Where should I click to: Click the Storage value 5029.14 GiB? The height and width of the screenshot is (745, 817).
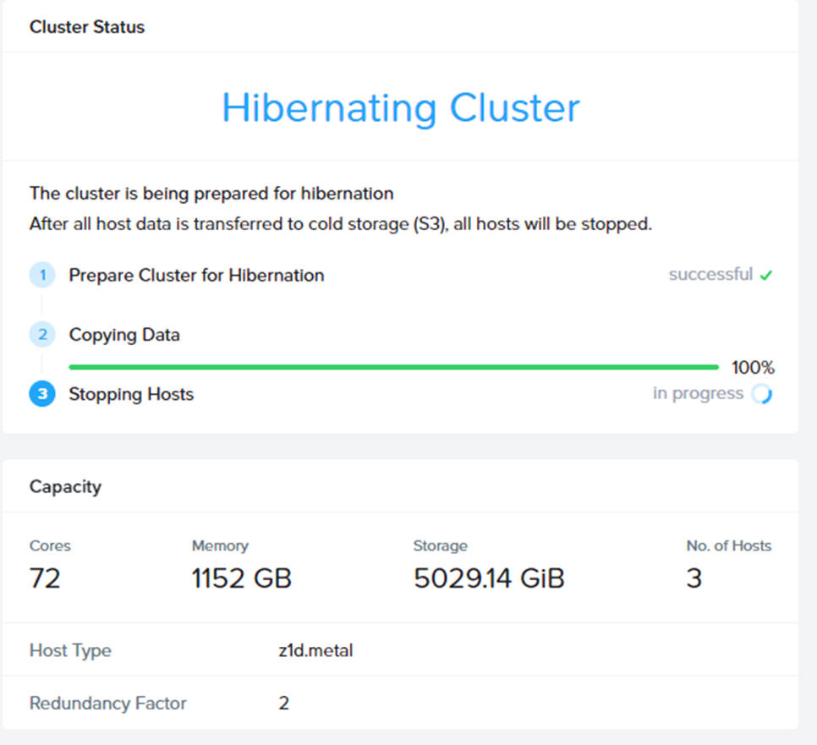point(489,579)
